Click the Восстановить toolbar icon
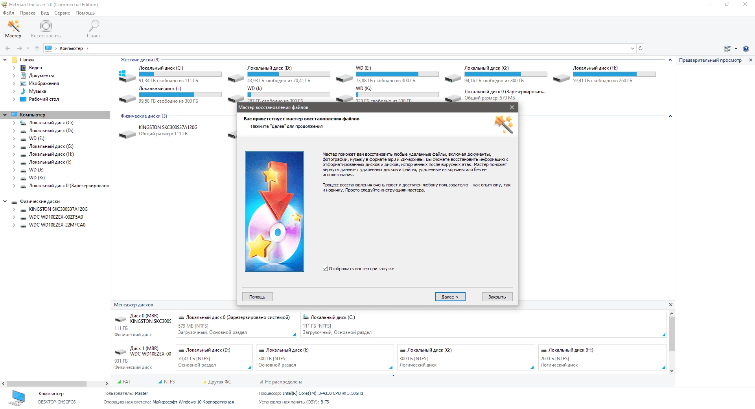The height and width of the screenshot is (409, 755). point(46,29)
